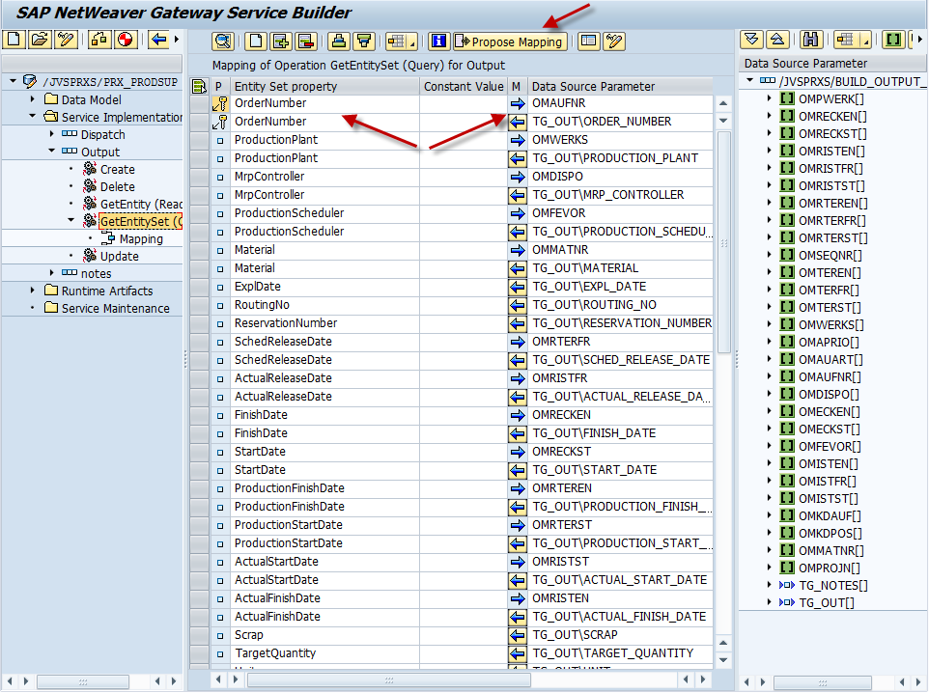The image size is (929, 693).
Task: Select the Delete operation in the tree
Action: click(x=117, y=186)
